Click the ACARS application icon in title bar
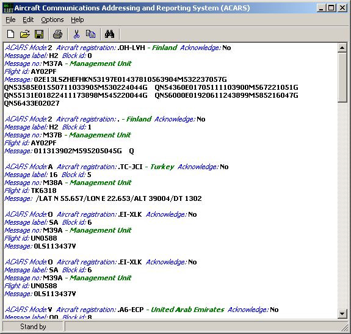Image resolution: width=351 pixels, height=334 pixels. coord(9,9)
